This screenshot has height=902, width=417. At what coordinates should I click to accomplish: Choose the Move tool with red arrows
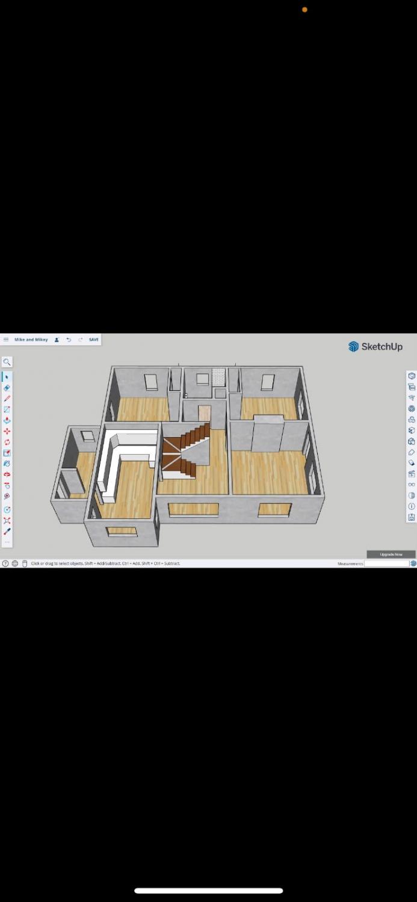7,431
